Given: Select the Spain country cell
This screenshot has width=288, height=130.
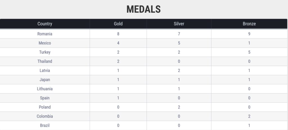Looking at the screenshot, I should (45, 98).
